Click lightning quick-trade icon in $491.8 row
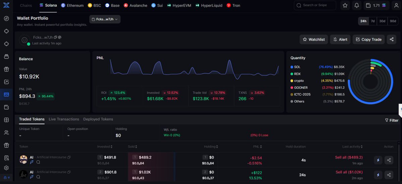402x184 pixels. [378, 160]
